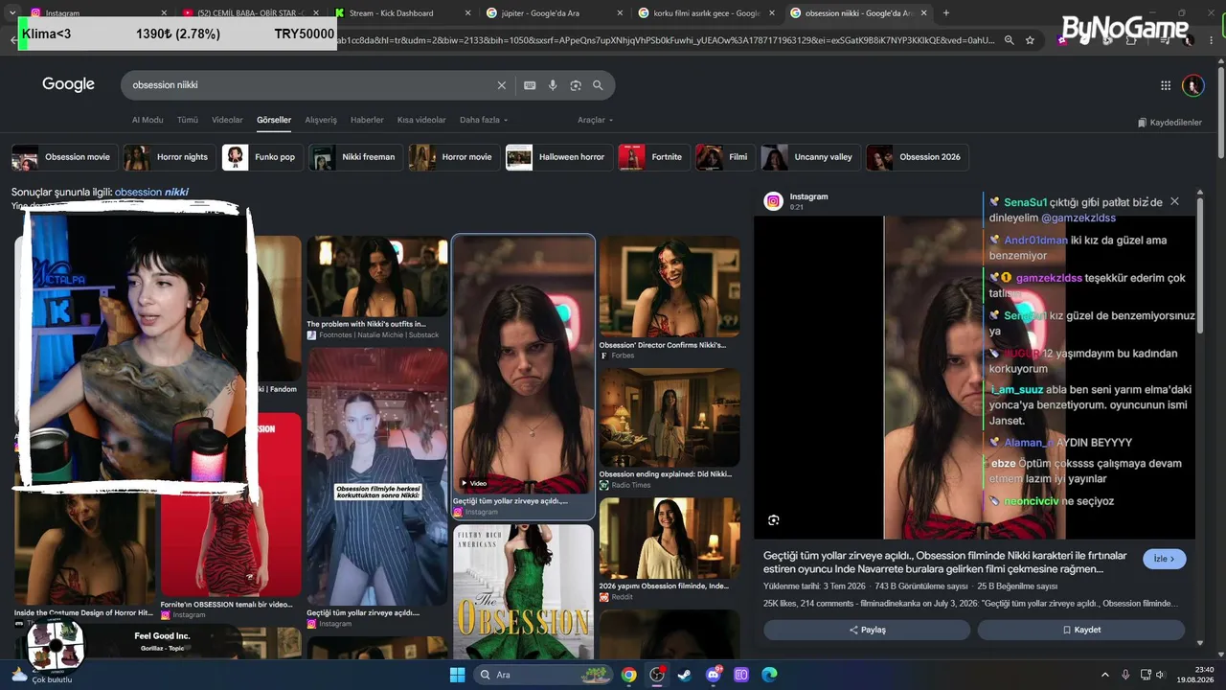Open the Google apps grid
Viewport: 1226px width, 690px height.
click(1166, 85)
